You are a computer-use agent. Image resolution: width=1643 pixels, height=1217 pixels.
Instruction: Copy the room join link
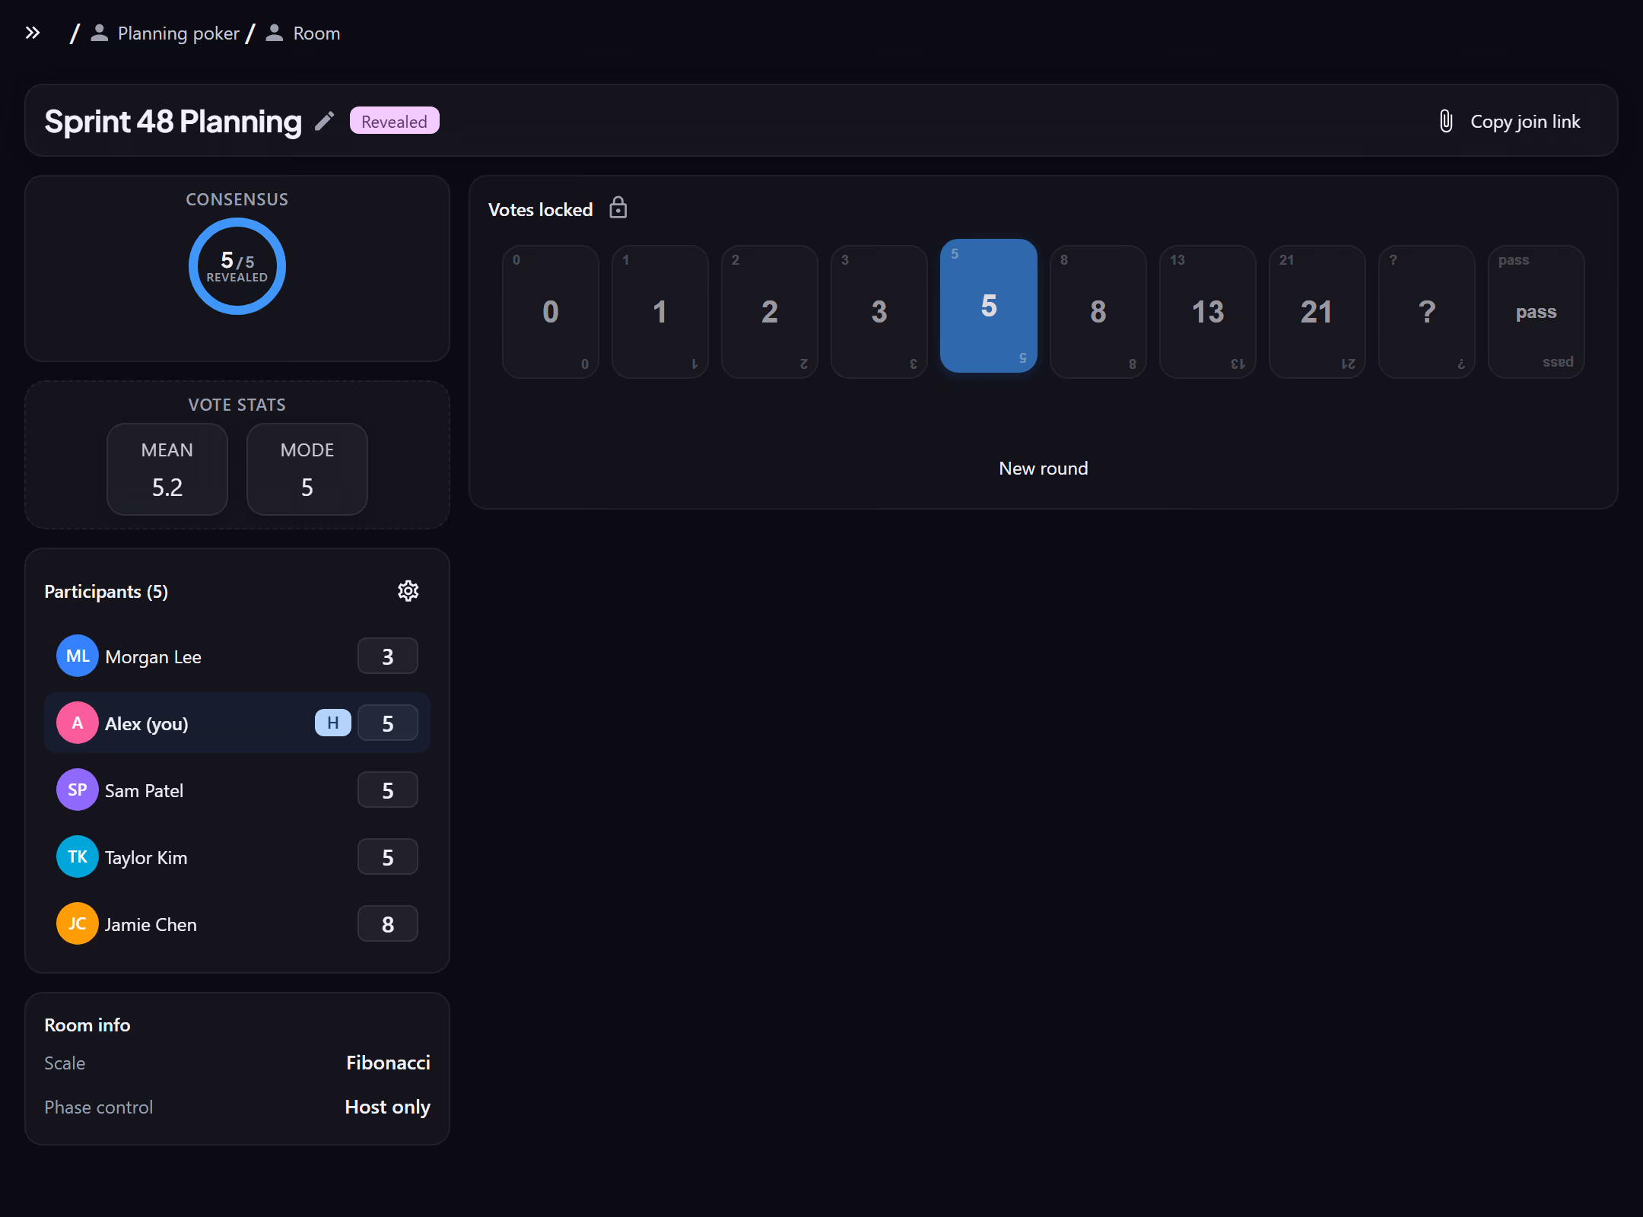point(1511,121)
